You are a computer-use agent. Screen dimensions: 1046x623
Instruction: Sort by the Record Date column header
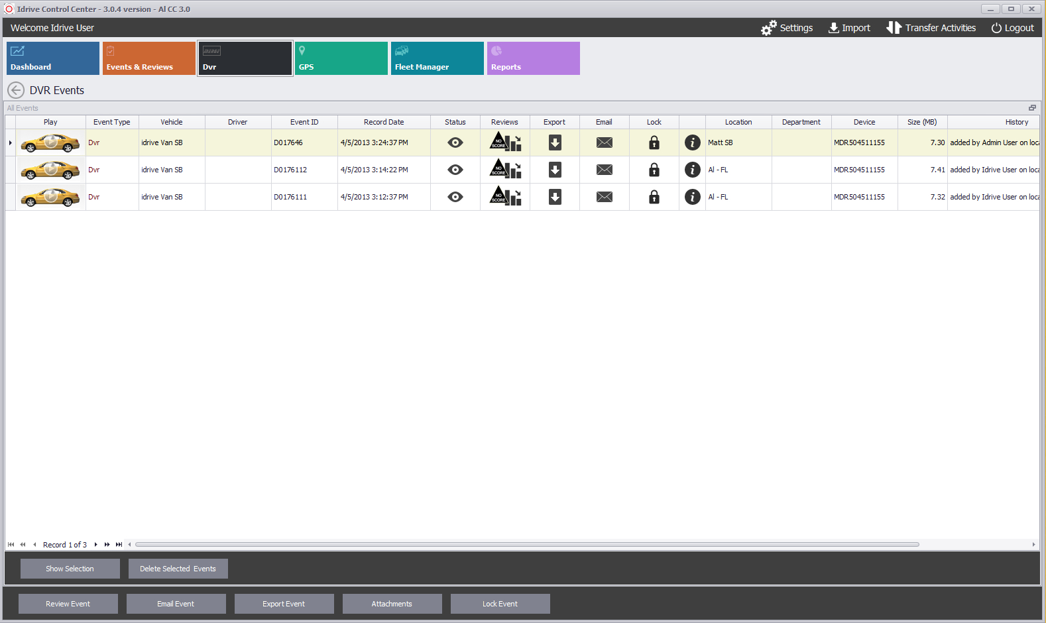[384, 122]
